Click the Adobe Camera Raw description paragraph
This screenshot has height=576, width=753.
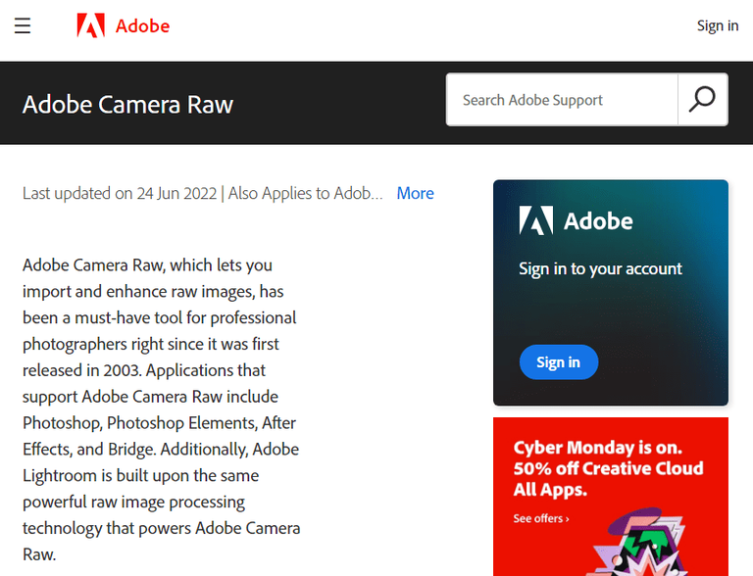point(161,409)
